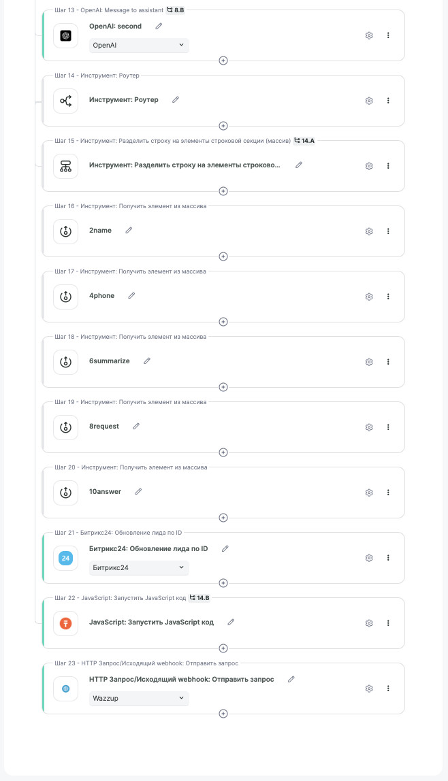This screenshot has width=448, height=781.
Task: Open settings gear for JavaScript step
Action: pyautogui.click(x=369, y=623)
